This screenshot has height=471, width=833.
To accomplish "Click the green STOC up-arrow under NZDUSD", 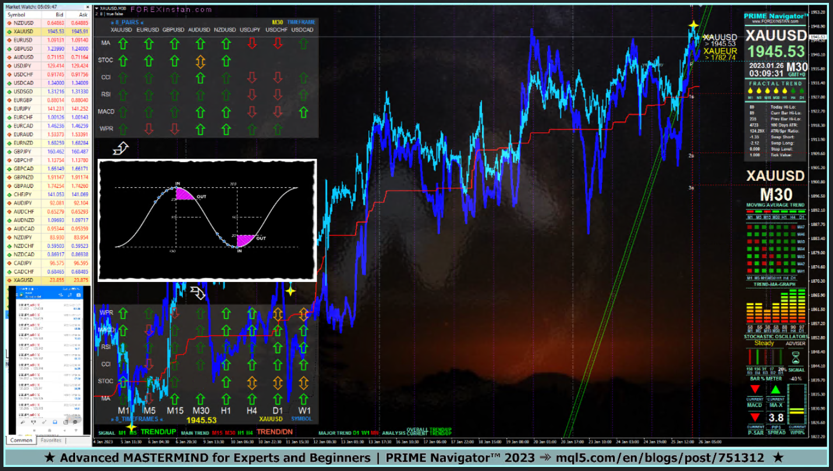I will point(226,60).
